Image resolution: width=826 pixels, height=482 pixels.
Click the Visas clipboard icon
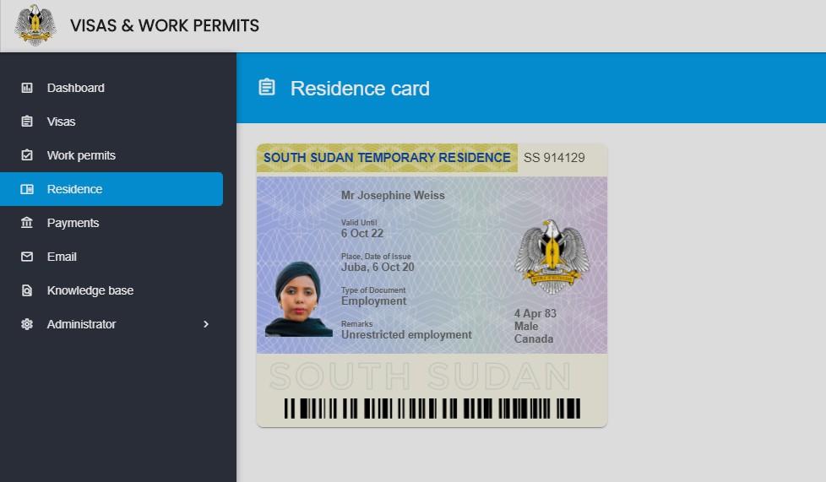pos(27,122)
